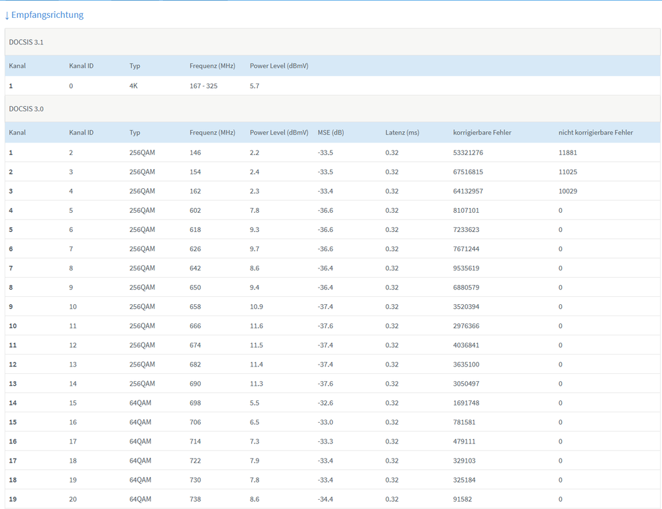Click the down arrow icon beside Empfangsrichtung
The width and height of the screenshot is (662, 509).
7,15
